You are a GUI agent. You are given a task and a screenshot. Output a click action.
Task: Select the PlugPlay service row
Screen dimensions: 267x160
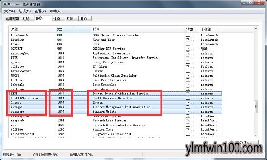115,39
